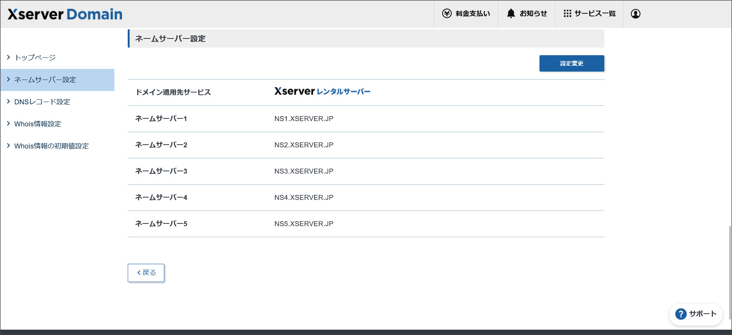
Task: Click the support question mark icon
Action: [x=681, y=314]
